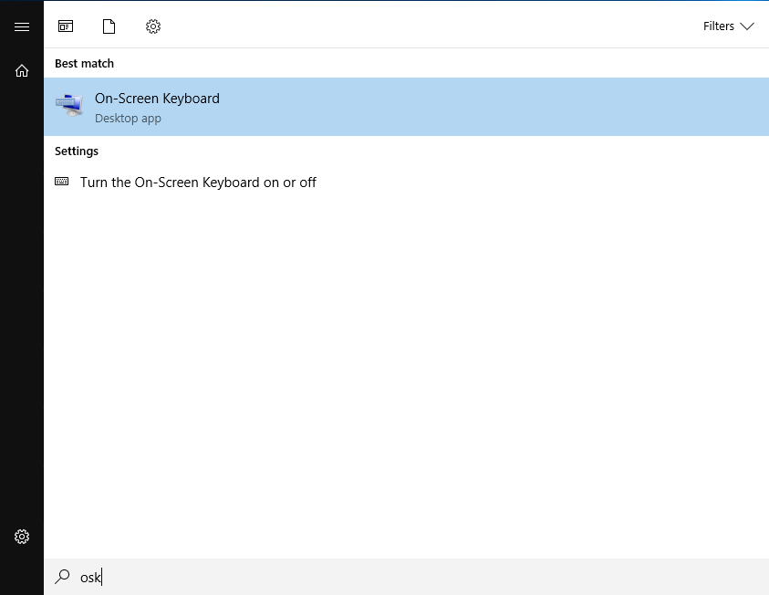Filter results by Apps icon
This screenshot has width=769, height=595.
pos(66,26)
